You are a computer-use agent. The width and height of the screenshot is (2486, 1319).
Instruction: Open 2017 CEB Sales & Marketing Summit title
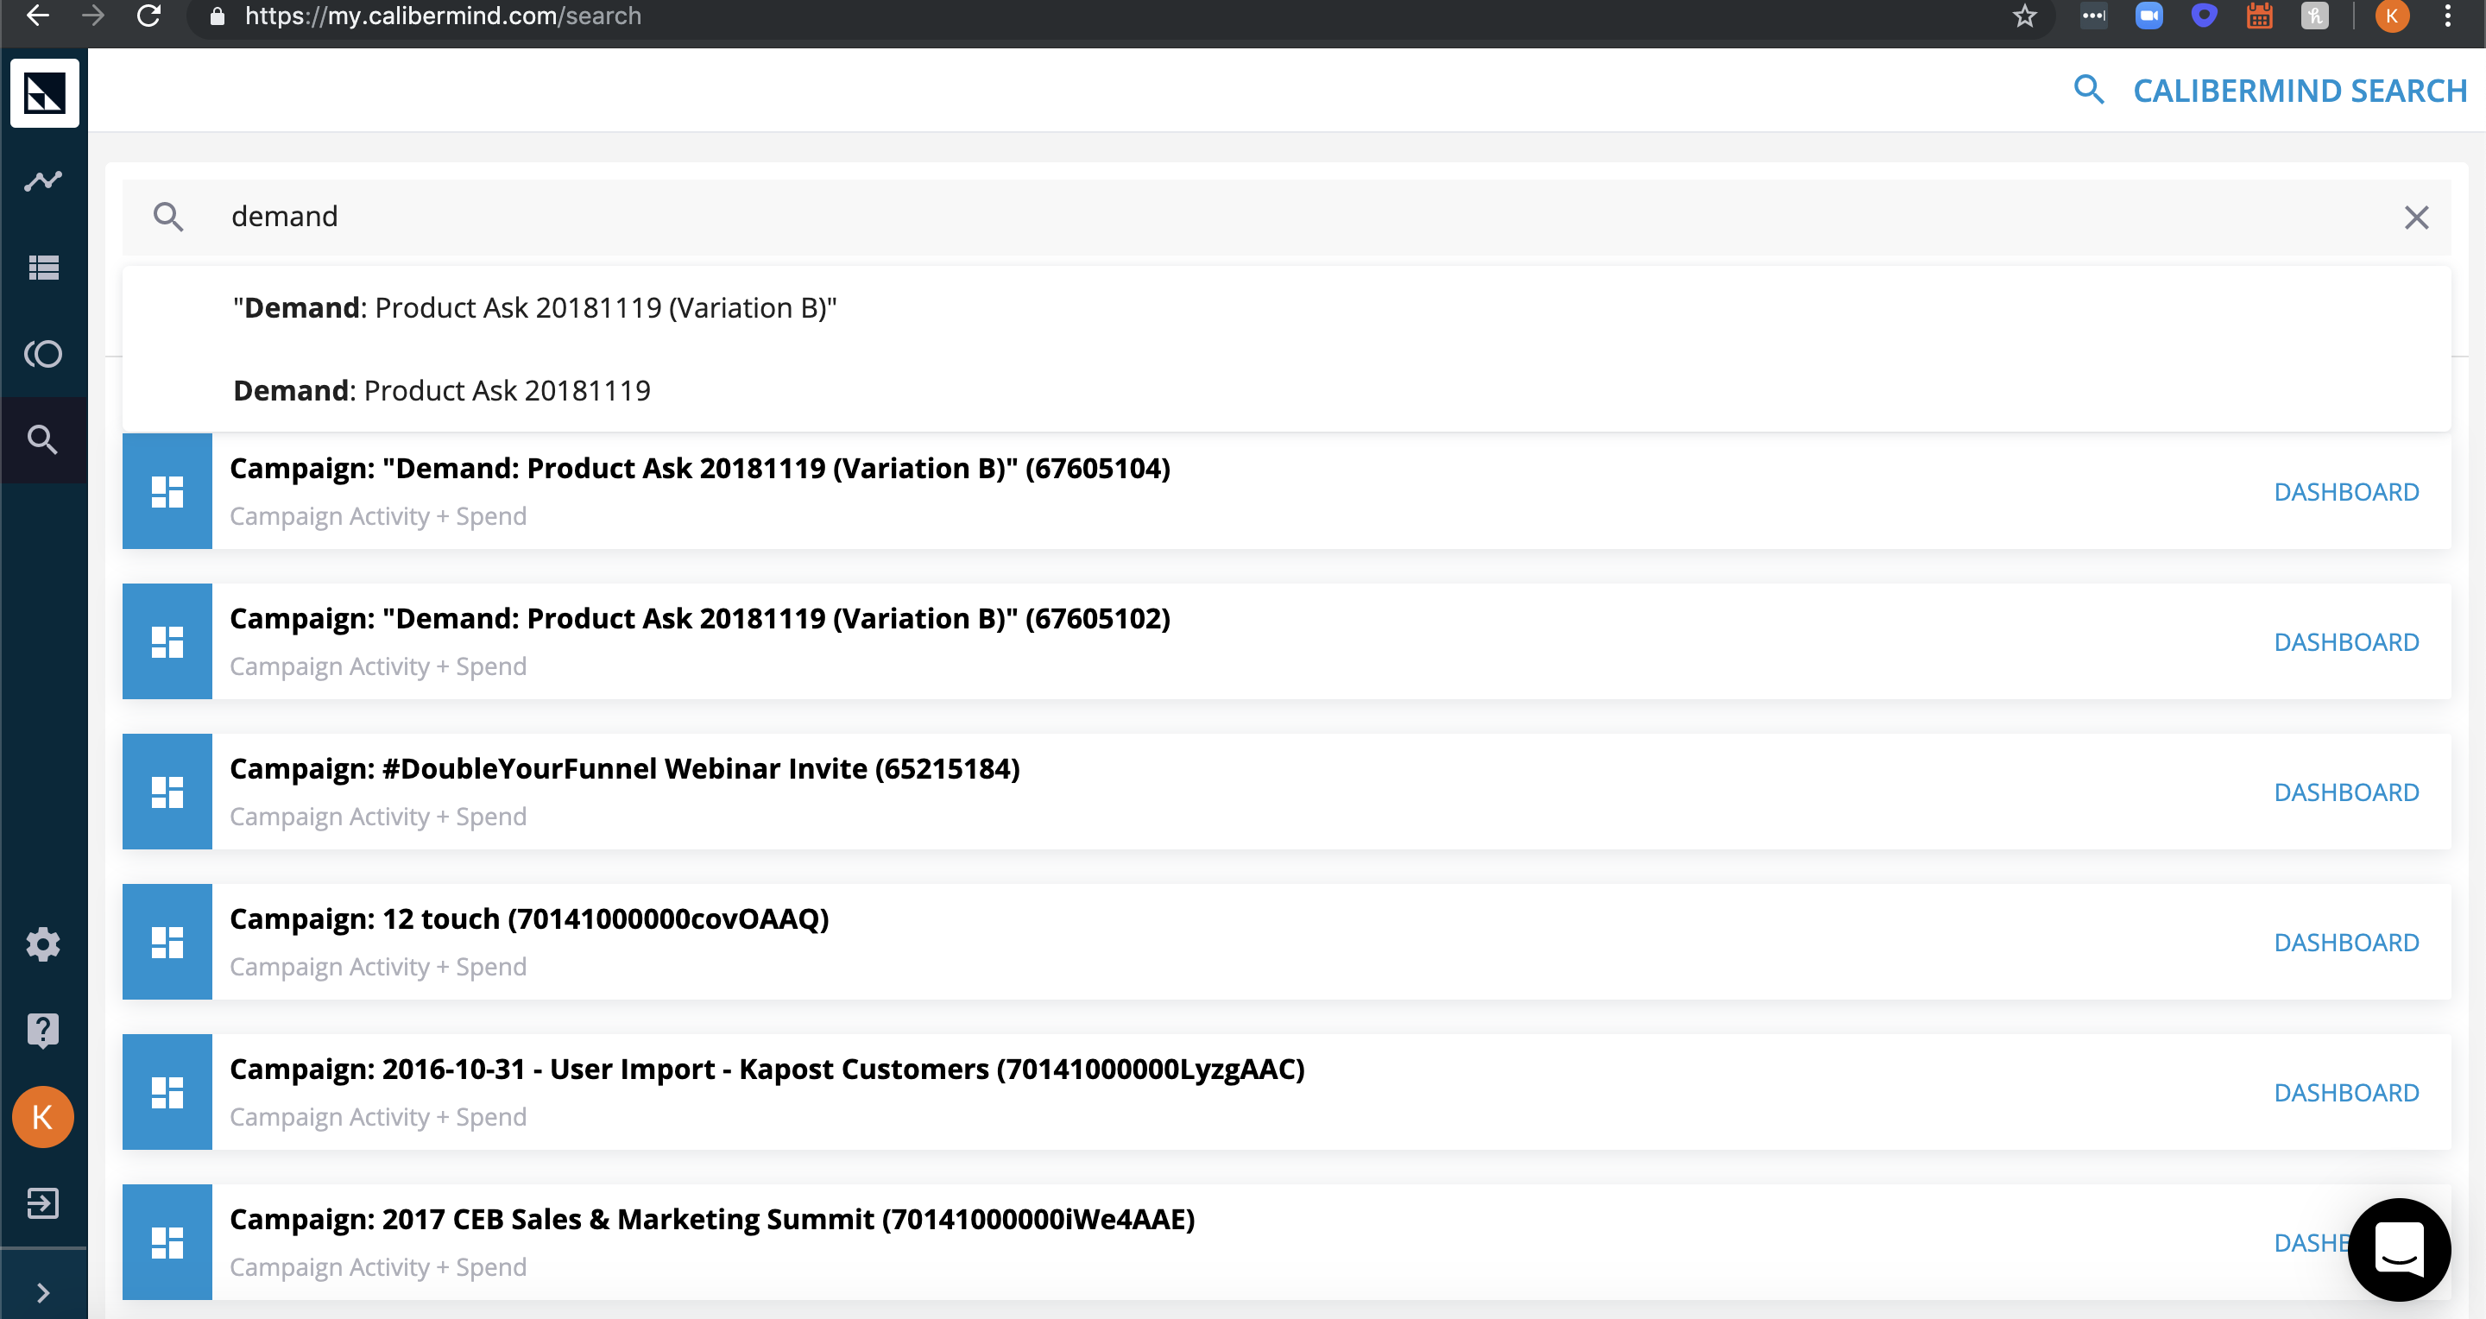pos(712,1220)
